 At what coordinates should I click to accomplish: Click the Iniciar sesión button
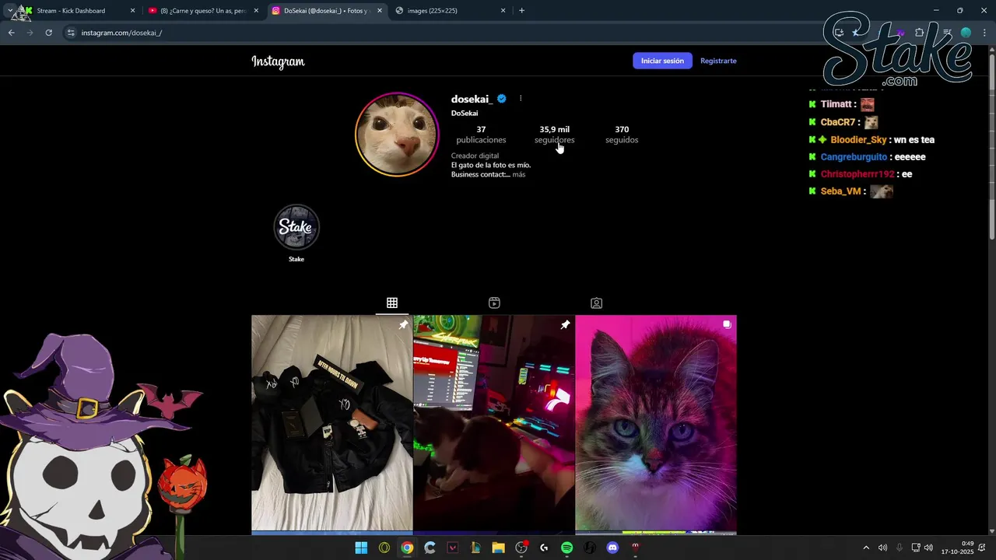pos(662,61)
